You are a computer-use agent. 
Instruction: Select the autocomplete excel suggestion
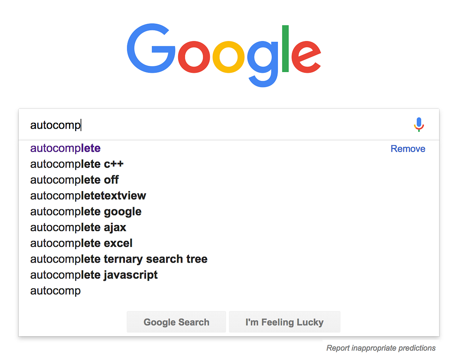pos(81,243)
